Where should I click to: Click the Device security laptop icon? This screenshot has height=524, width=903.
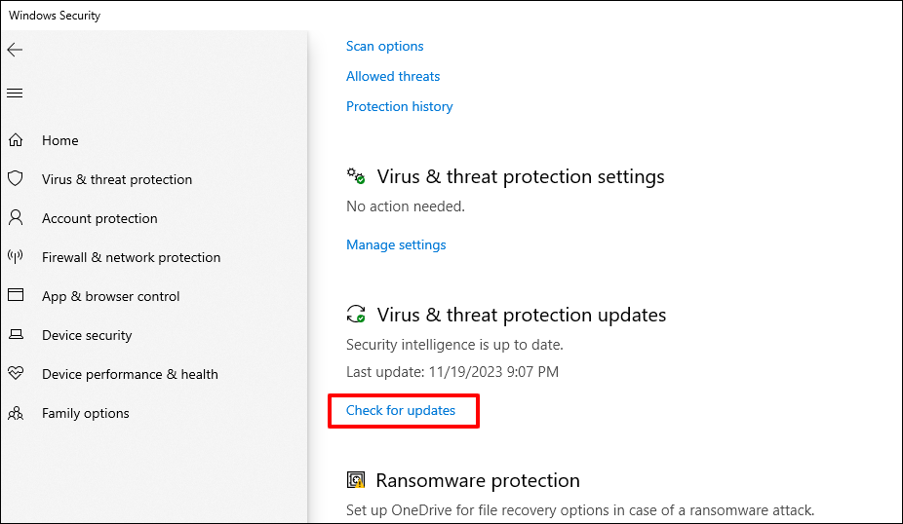(16, 335)
